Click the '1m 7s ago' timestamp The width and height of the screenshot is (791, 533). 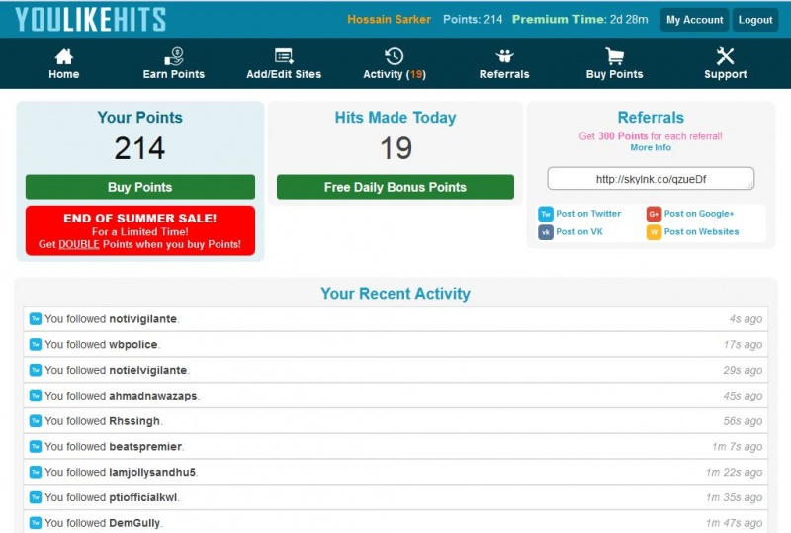tap(737, 447)
